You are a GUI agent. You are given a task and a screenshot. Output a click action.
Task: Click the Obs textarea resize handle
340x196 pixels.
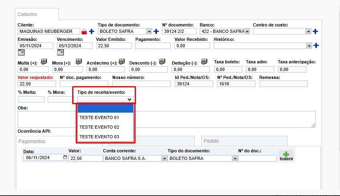pos(313,125)
